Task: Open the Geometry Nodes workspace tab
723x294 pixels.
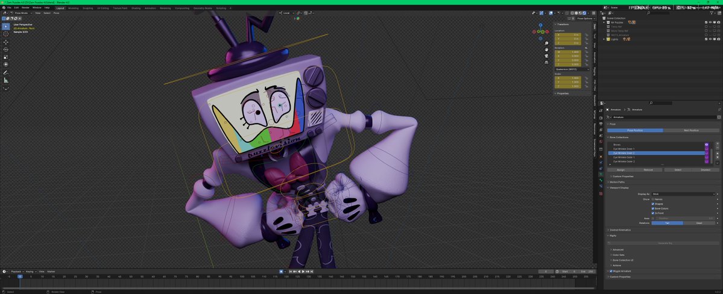Action: 203,8
